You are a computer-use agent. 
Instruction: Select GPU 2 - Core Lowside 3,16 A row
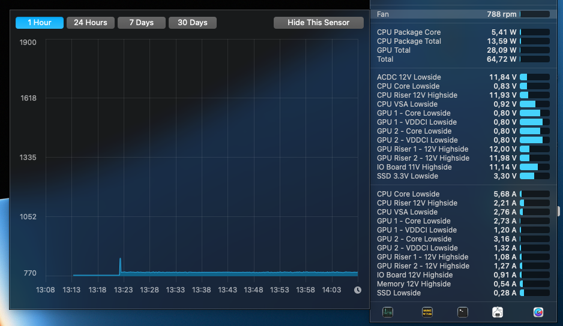(463, 239)
